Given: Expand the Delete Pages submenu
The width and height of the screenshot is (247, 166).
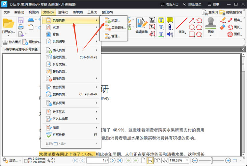Looking at the screenshot, I should tap(71, 78).
